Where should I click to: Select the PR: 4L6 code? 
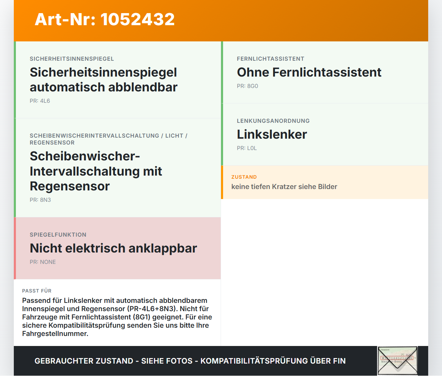[x=40, y=101]
